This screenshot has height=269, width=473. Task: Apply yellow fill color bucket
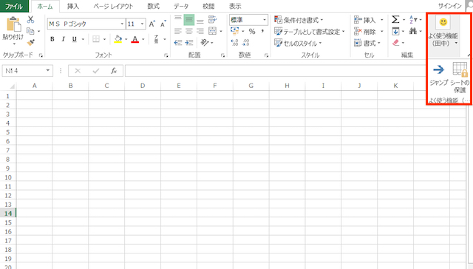[118, 39]
